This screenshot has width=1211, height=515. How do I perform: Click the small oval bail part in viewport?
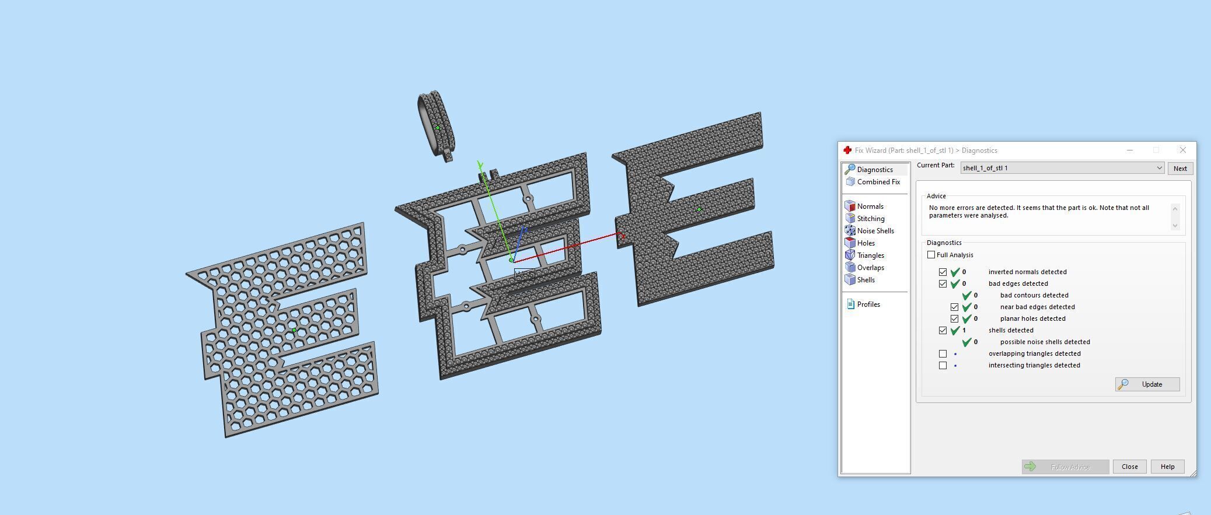point(436,125)
